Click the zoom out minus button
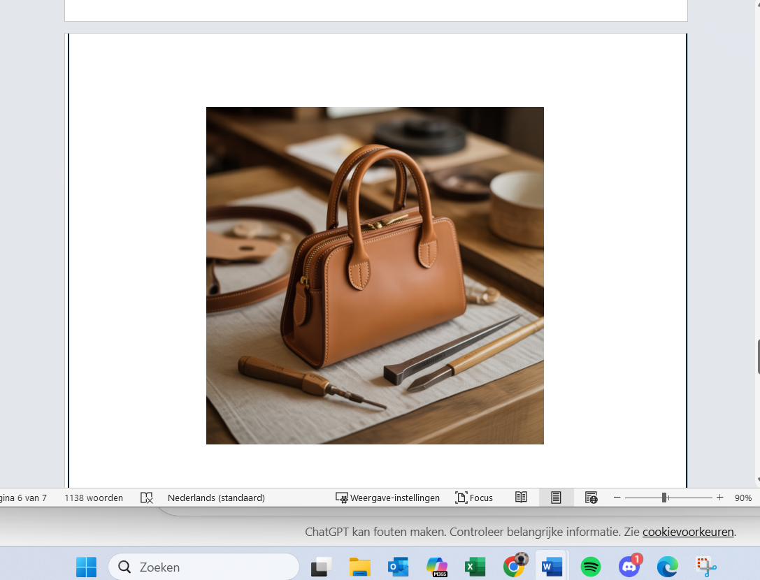Screen dimensions: 760x580 pyautogui.click(x=617, y=498)
